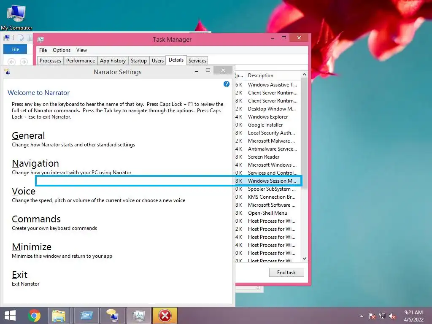Open the Windows Start button

click(10, 316)
